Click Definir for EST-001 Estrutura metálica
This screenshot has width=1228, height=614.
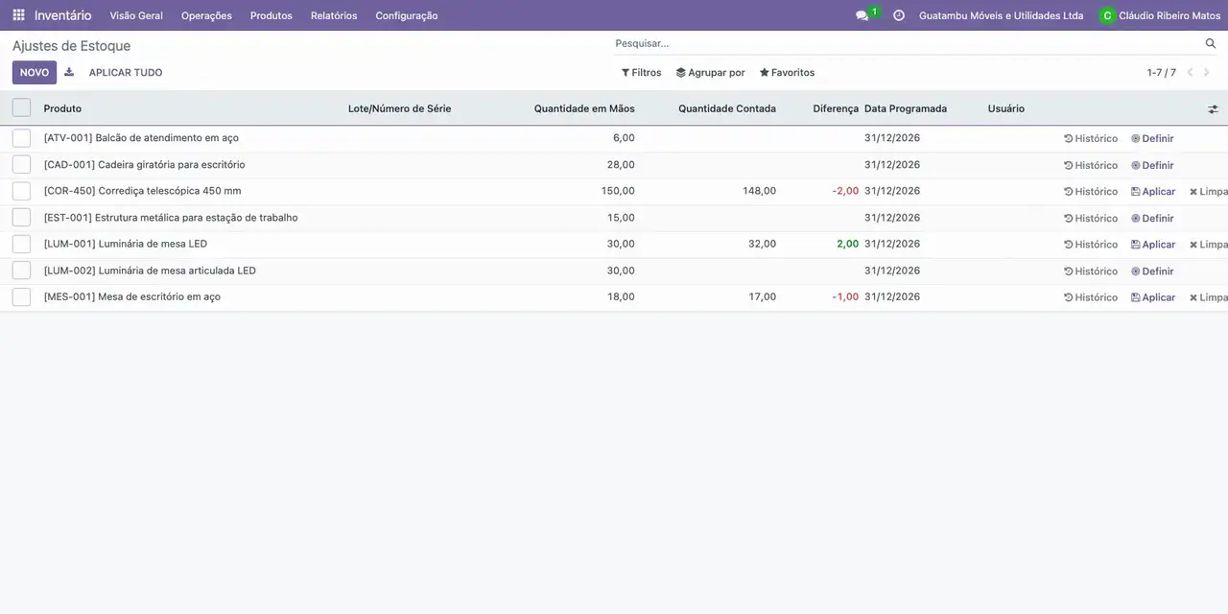pos(1152,218)
